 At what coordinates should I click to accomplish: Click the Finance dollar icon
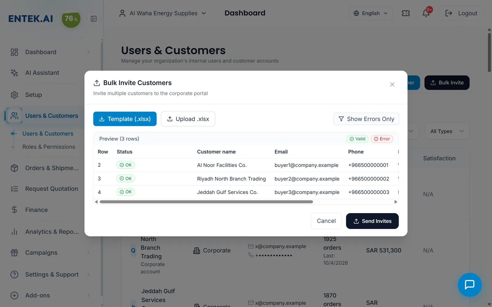(14, 210)
